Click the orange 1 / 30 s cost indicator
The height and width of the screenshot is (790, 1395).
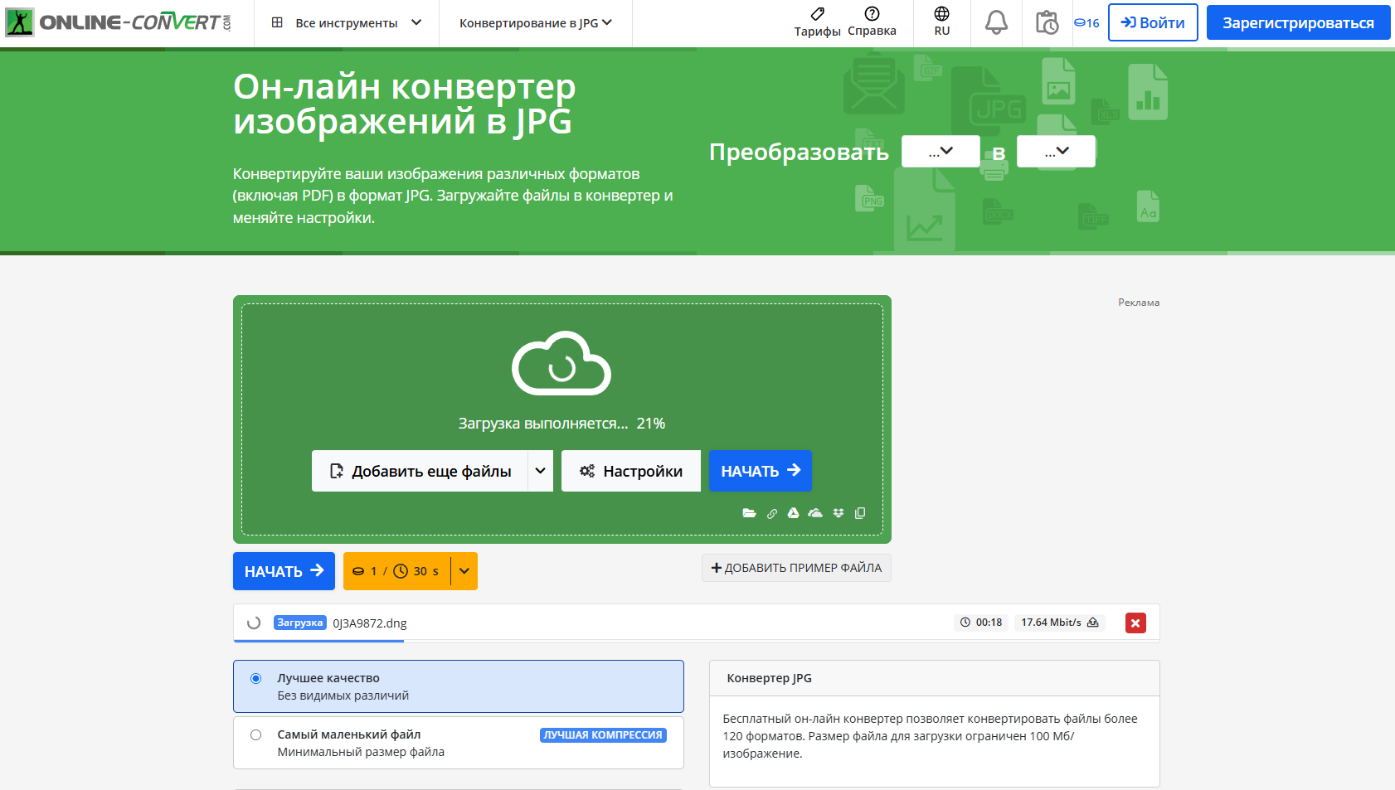pos(396,571)
